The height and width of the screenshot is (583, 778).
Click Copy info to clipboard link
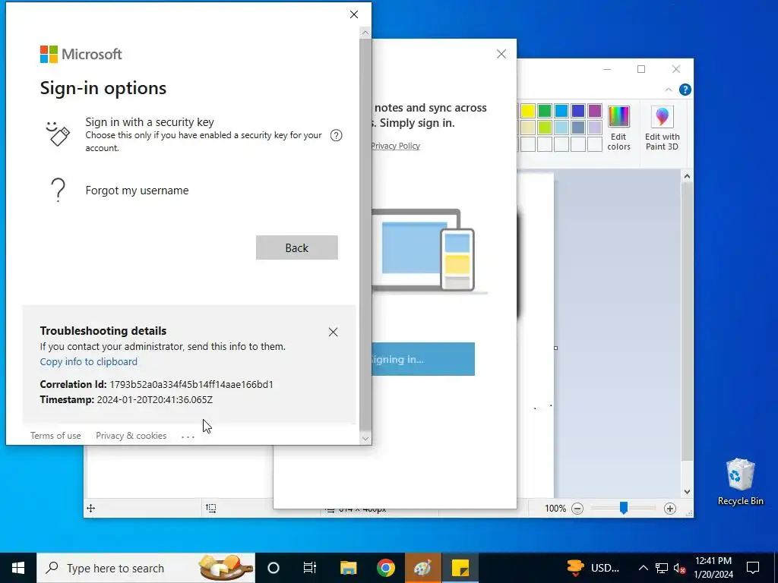[x=89, y=362]
